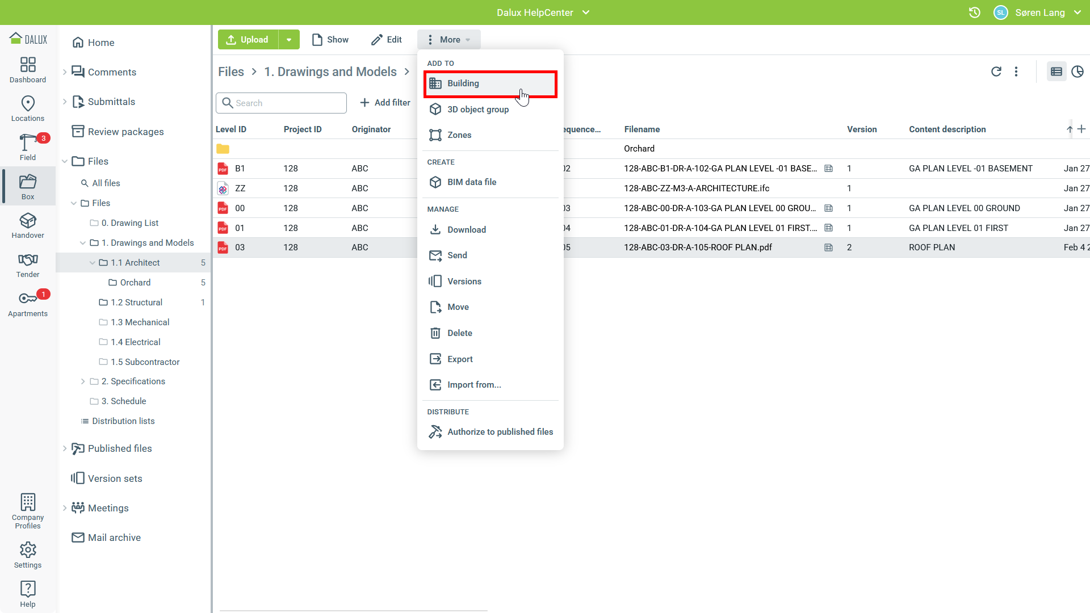Viewport: 1090px width, 613px height.
Task: Expand the 2. Specifications folder
Action: click(83, 381)
